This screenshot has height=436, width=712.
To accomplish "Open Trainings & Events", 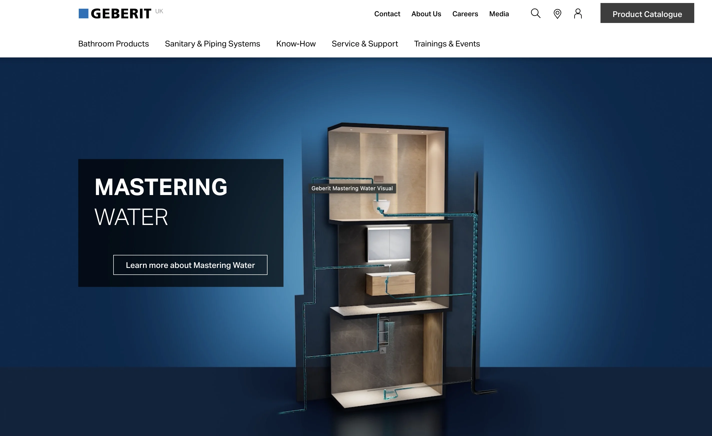I will coord(447,44).
